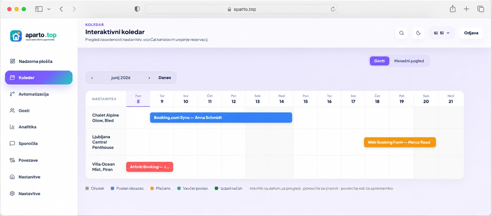
Task: Go to previous month arrow
Action: 92,78
